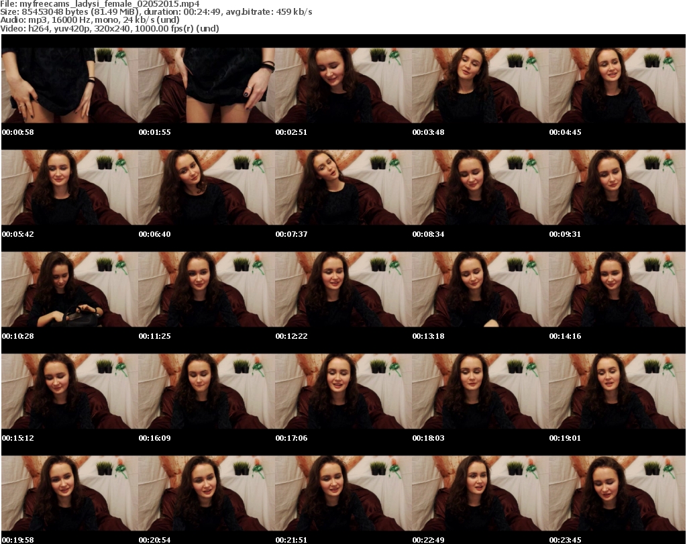Select the thumbnail above timestamp 00:15:12

(70, 391)
